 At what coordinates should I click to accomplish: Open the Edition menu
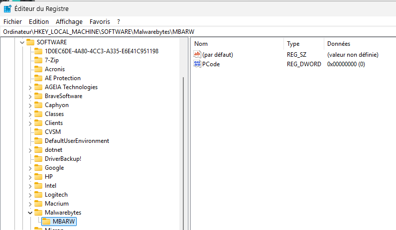(39, 22)
